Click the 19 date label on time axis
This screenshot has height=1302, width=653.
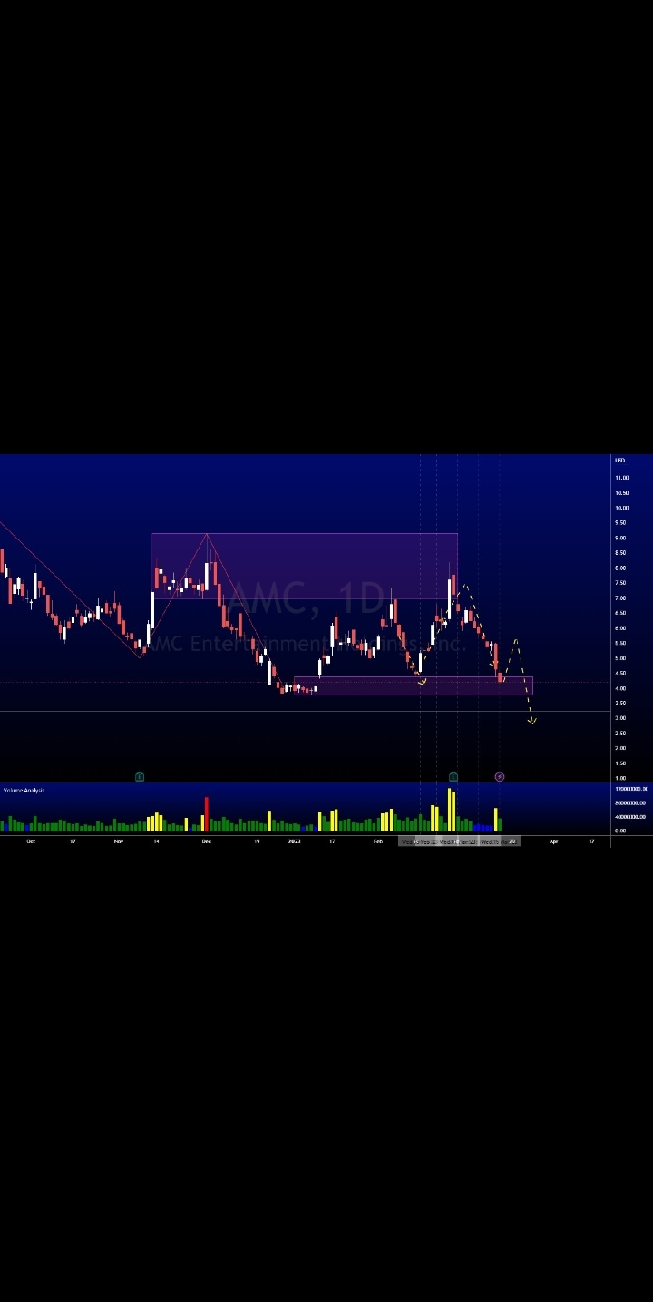point(257,841)
